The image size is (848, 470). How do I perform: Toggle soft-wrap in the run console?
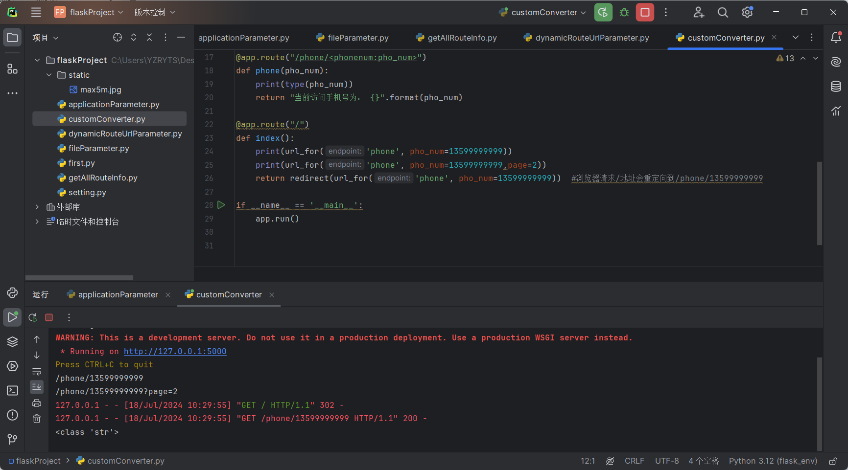pyautogui.click(x=37, y=371)
